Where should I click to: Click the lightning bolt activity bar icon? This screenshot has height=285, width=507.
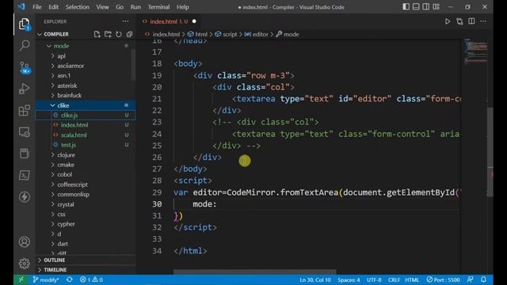25,197
